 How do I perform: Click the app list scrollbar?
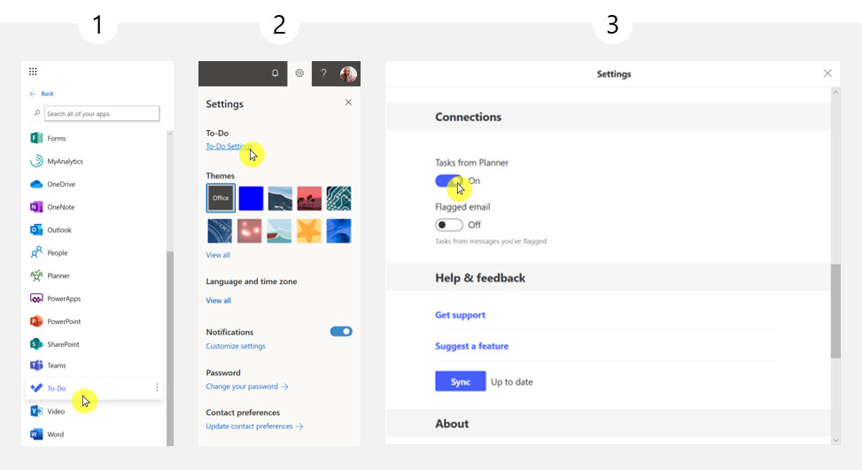[x=170, y=349]
